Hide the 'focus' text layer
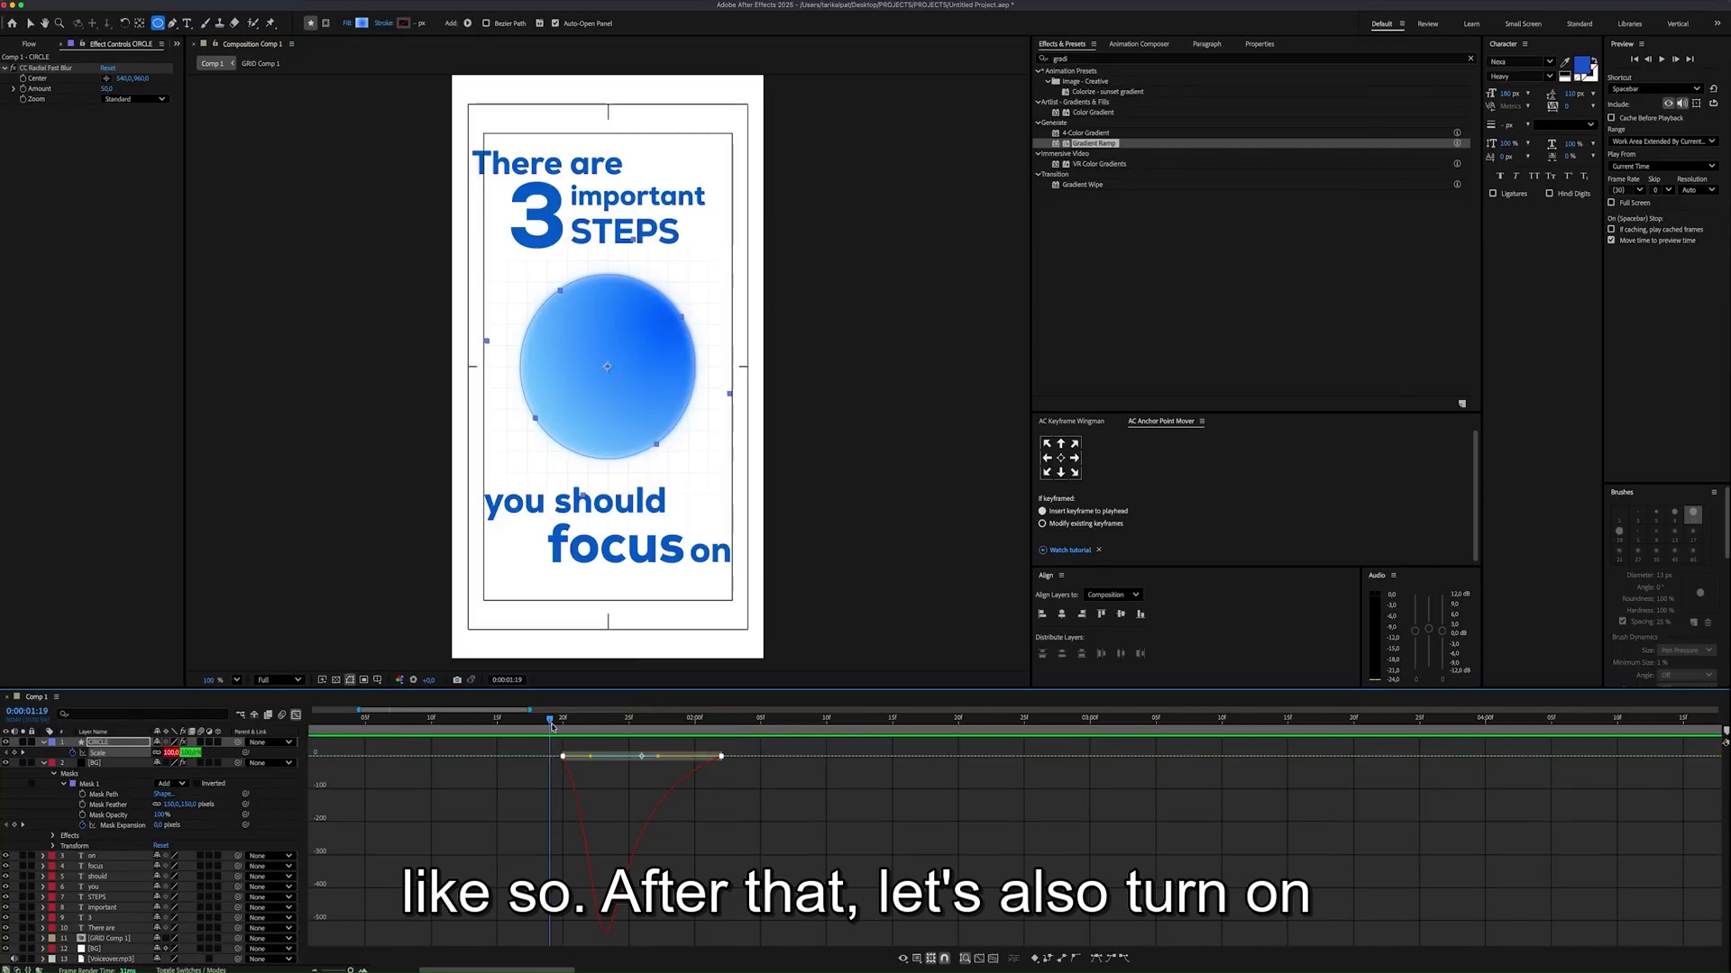This screenshot has height=973, width=1731. pyautogui.click(x=5, y=866)
